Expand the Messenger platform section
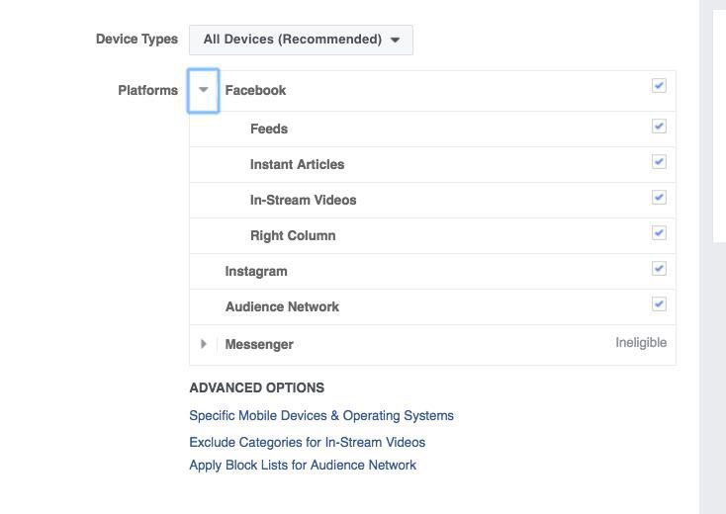Screen dimensions: 726x514 click(x=204, y=344)
